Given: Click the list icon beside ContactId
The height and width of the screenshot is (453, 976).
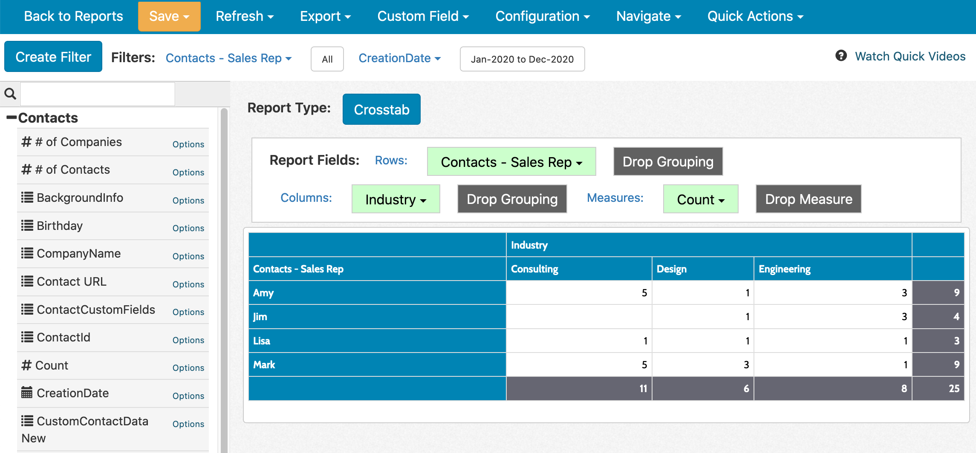Looking at the screenshot, I should (x=27, y=337).
